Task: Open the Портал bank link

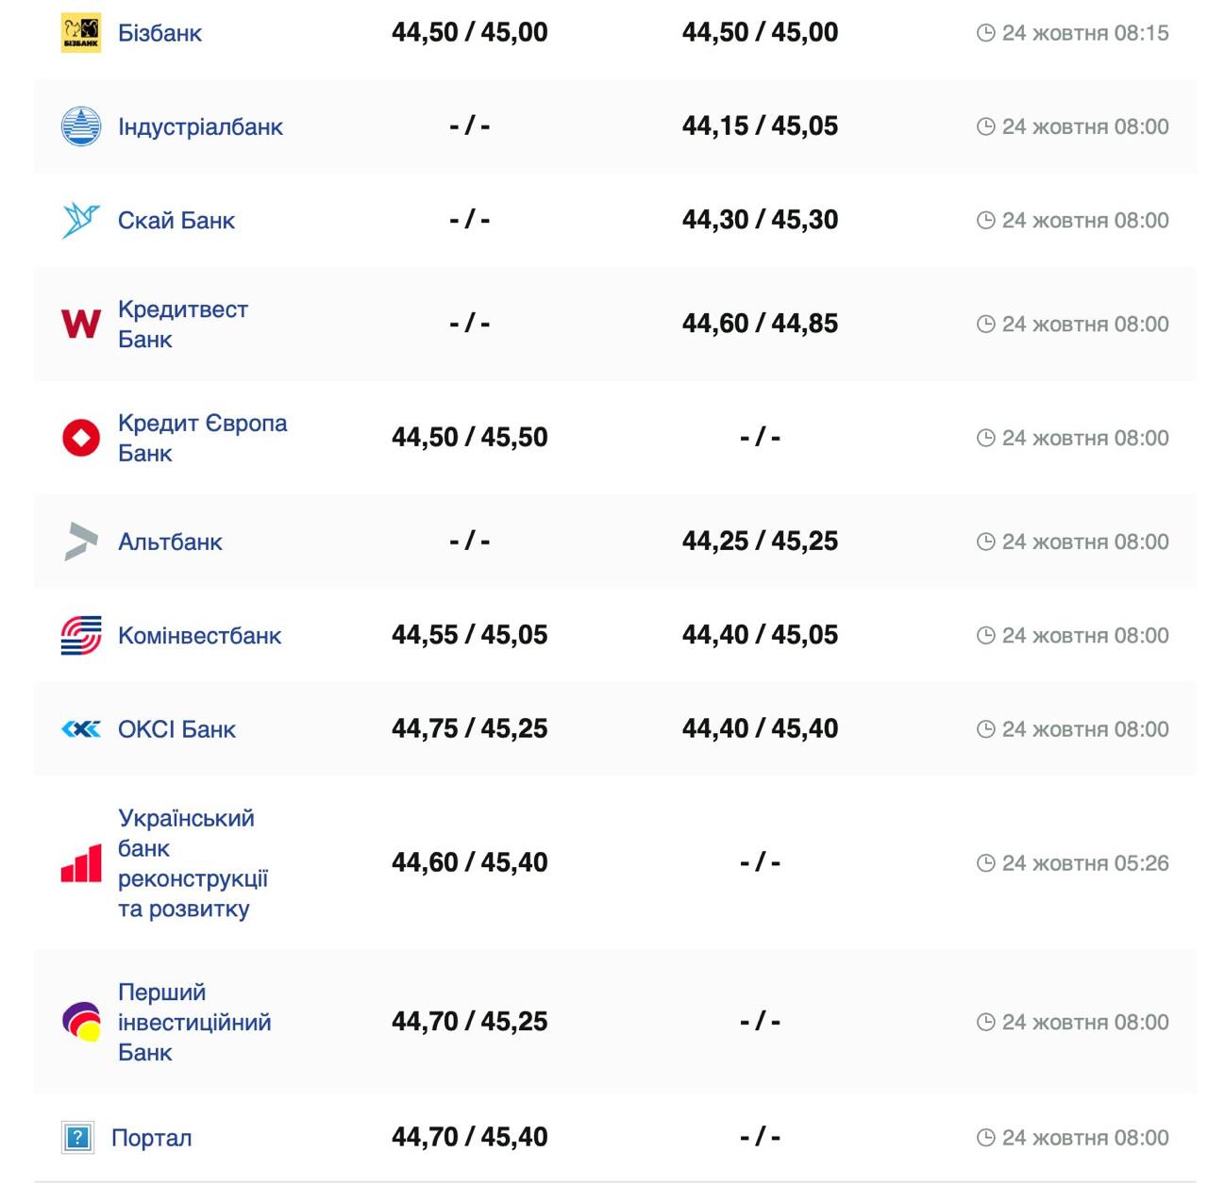Action: 151,1138
